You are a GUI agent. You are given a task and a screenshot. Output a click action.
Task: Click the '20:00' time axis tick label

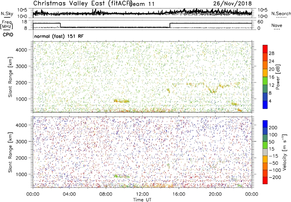tap(215, 194)
